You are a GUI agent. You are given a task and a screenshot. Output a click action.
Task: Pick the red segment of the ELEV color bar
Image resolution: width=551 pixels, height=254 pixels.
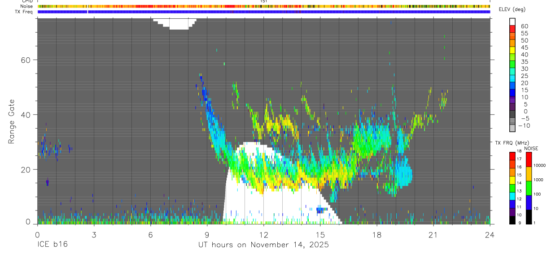(x=512, y=29)
